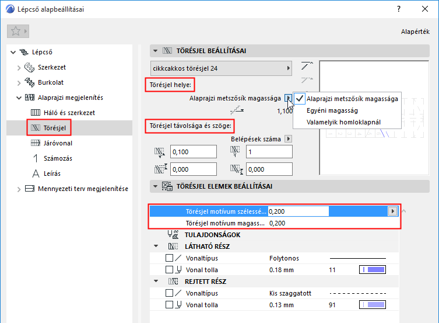Click the Leírás text icon

click(x=36, y=173)
